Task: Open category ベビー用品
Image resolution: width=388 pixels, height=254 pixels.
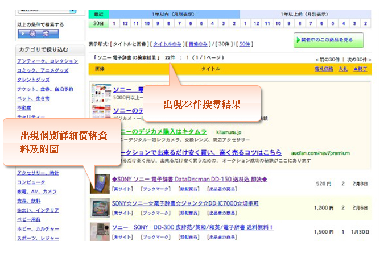Action: click(x=28, y=219)
